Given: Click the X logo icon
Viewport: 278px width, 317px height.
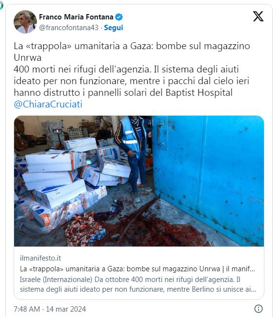Looking at the screenshot, I should [x=258, y=17].
